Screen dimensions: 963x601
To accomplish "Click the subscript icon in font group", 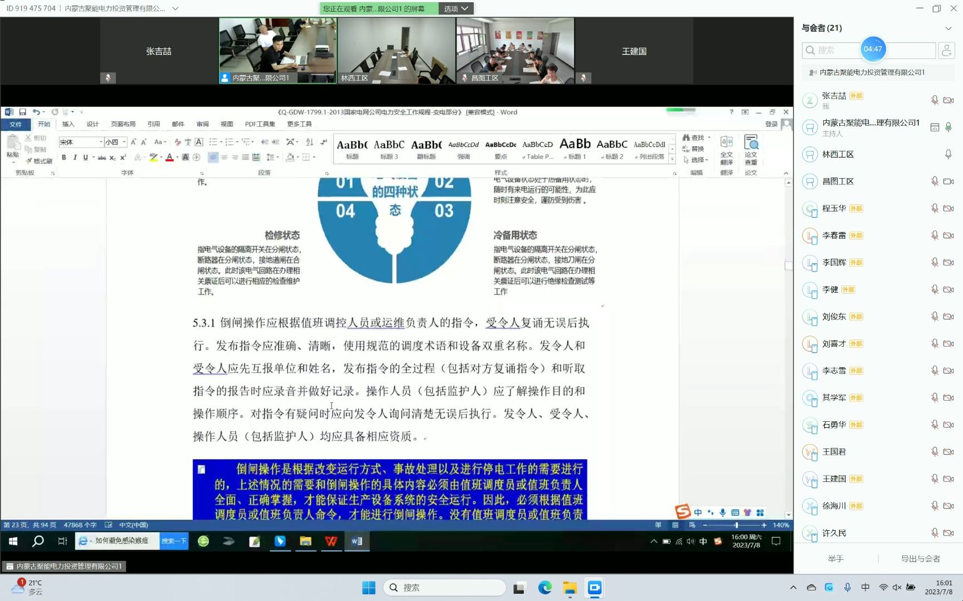I will tap(113, 157).
